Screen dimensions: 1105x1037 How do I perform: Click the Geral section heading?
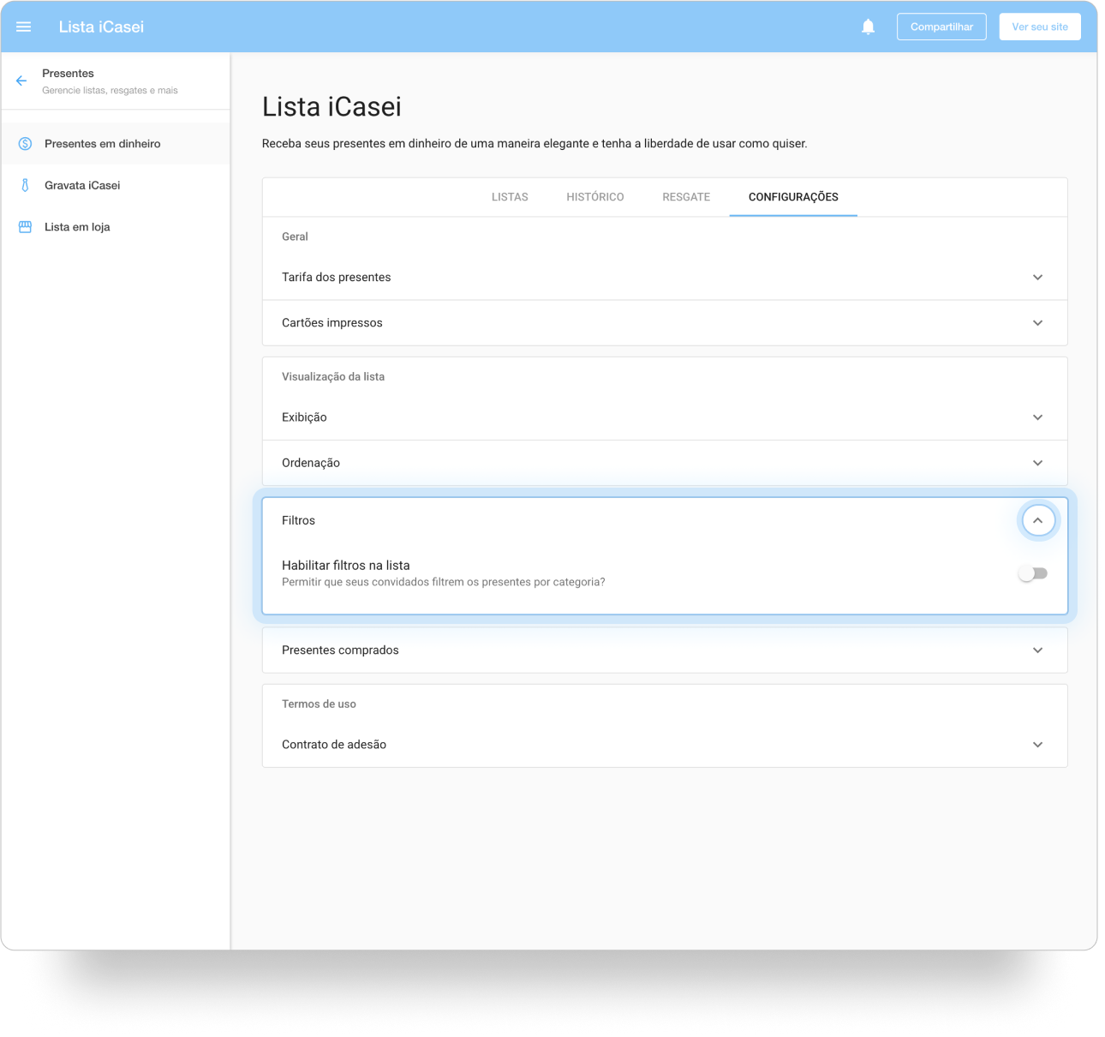click(295, 237)
